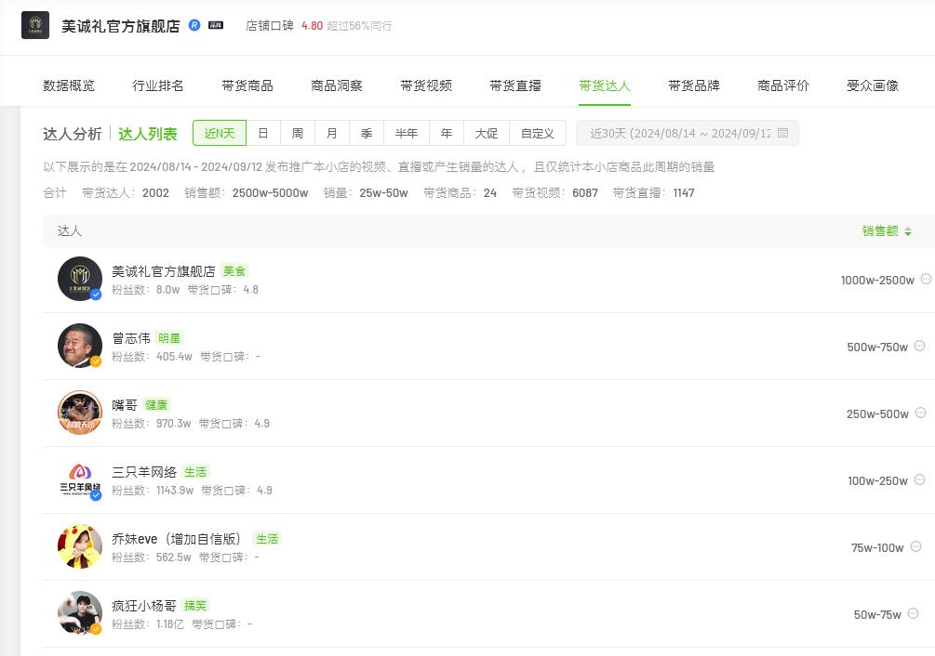Click more-options icon in 疯狂小杨哥 row
935x656 pixels.
pyautogui.click(x=913, y=613)
